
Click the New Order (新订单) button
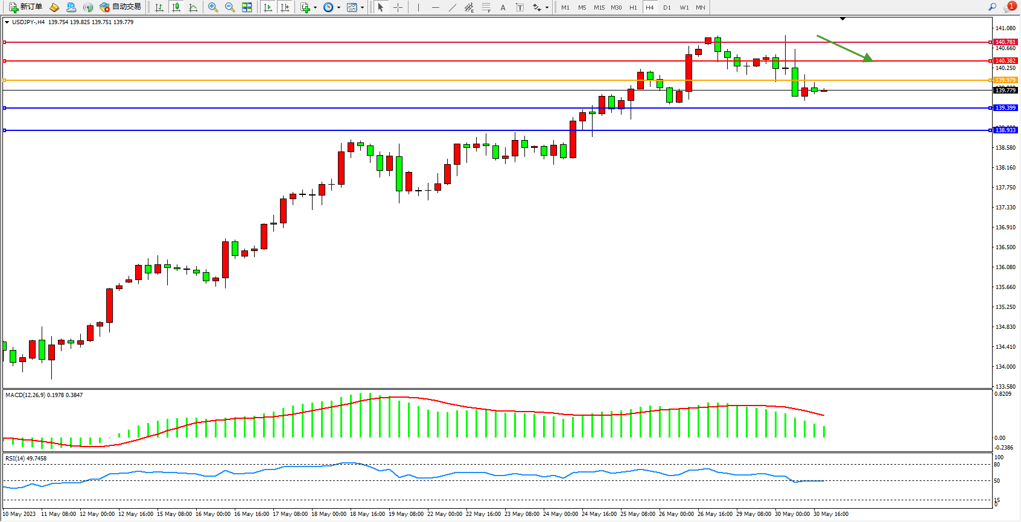(25, 7)
